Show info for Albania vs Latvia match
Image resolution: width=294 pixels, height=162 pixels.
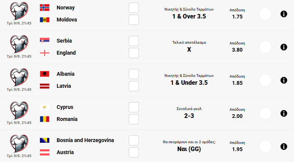pos(283,80)
